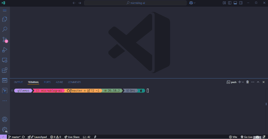Open GitLens Launchpad in status bar
This screenshot has height=139, width=268.
[37, 137]
